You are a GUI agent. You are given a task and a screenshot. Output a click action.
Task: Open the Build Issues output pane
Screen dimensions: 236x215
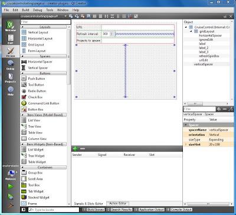94,210
